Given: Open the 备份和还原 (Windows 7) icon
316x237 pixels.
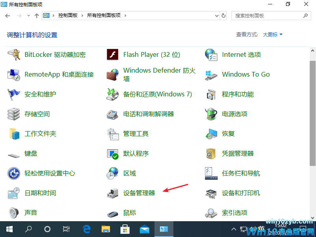Looking at the screenshot, I should point(113,94).
